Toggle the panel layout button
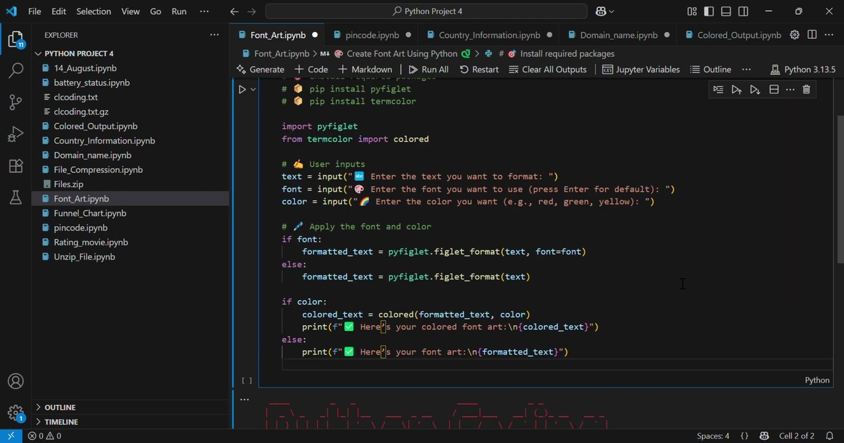The height and width of the screenshot is (443, 844). click(726, 11)
